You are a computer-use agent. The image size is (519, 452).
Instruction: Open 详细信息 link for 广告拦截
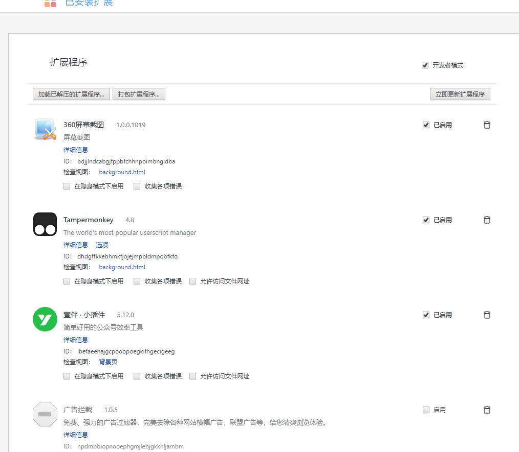[76, 435]
